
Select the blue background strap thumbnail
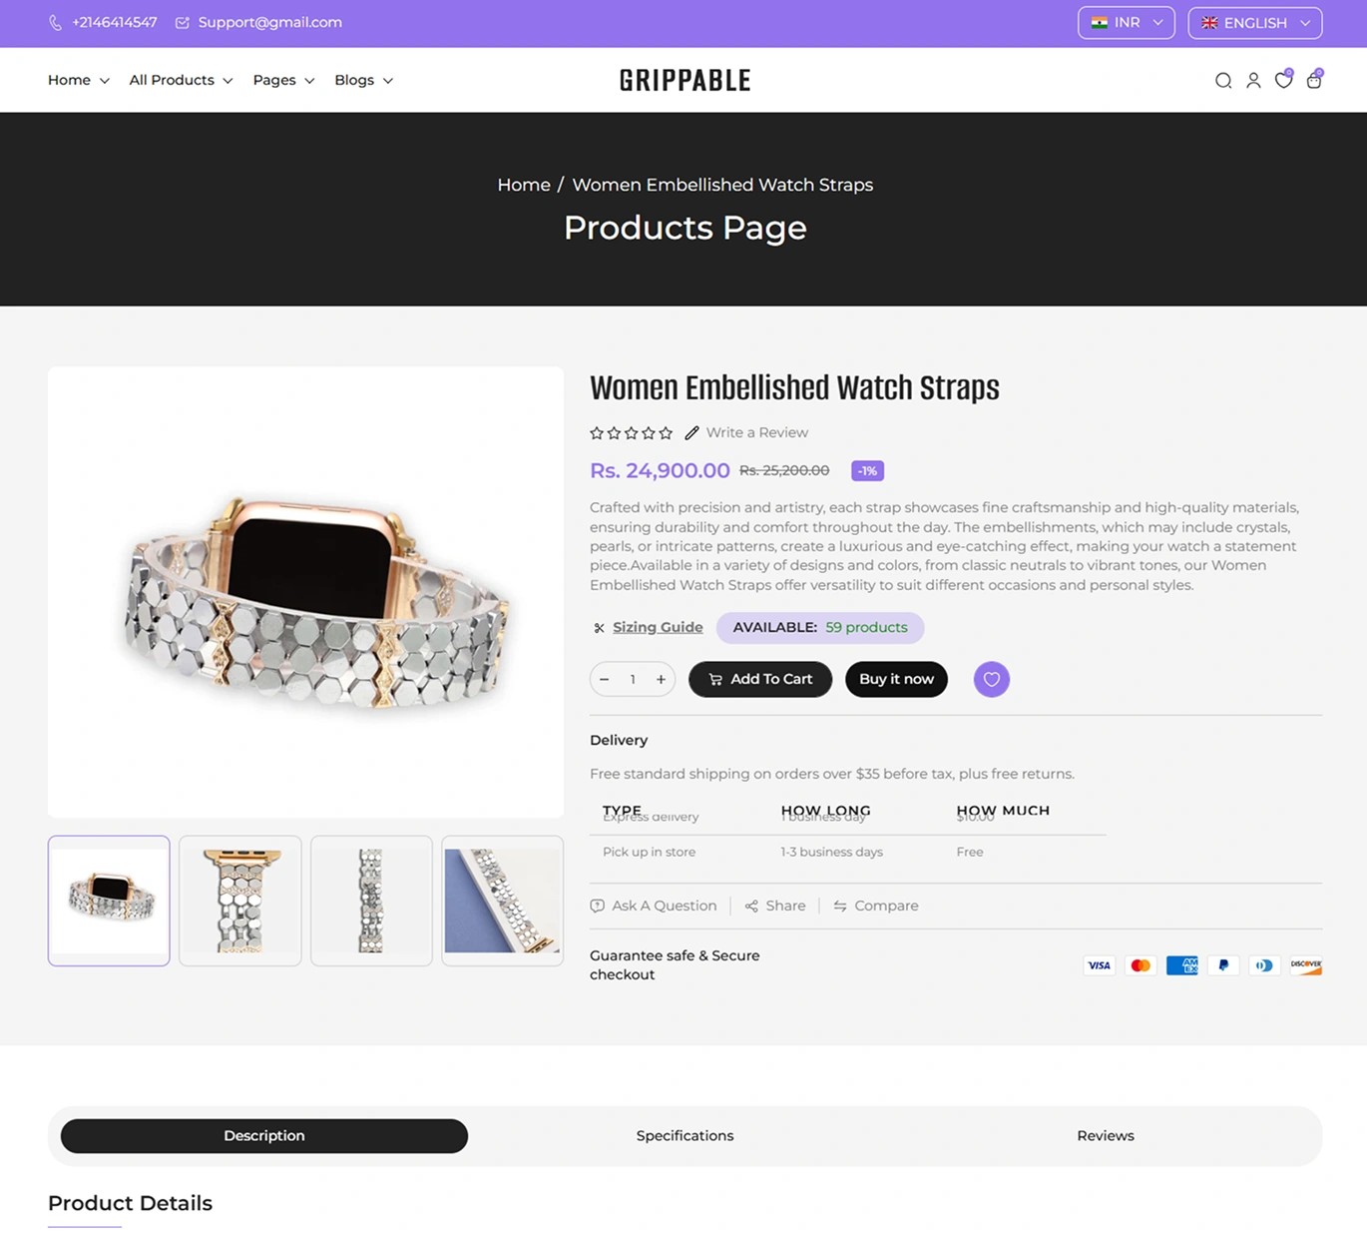503,901
